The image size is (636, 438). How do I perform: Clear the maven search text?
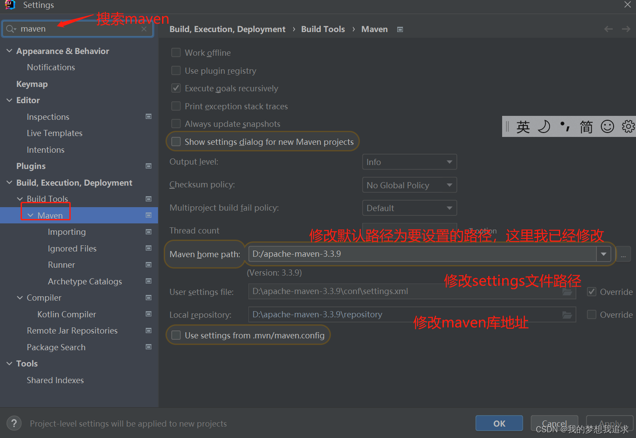[x=144, y=29]
